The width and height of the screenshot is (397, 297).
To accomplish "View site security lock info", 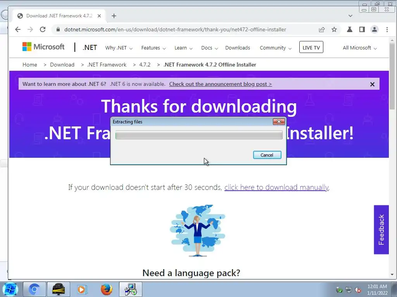I will (58, 29).
